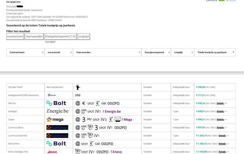Click the price € 978,16
244x154 pixels.
point(201,103)
